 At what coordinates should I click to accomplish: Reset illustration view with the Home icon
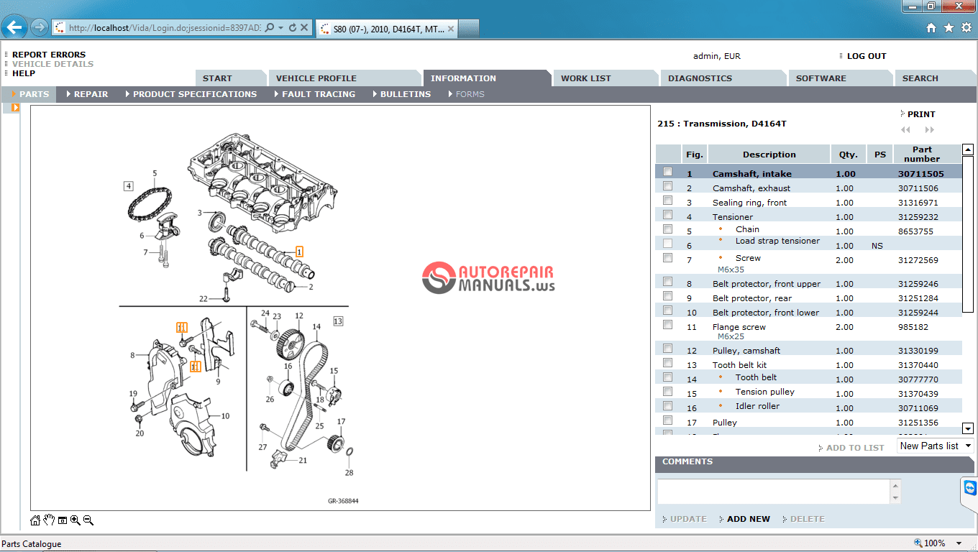click(x=34, y=520)
